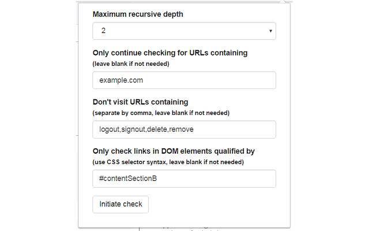Focus the field containing example.com

pos(184,80)
